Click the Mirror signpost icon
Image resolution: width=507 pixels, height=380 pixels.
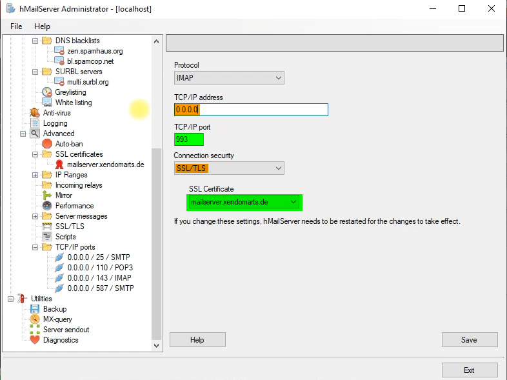47,195
